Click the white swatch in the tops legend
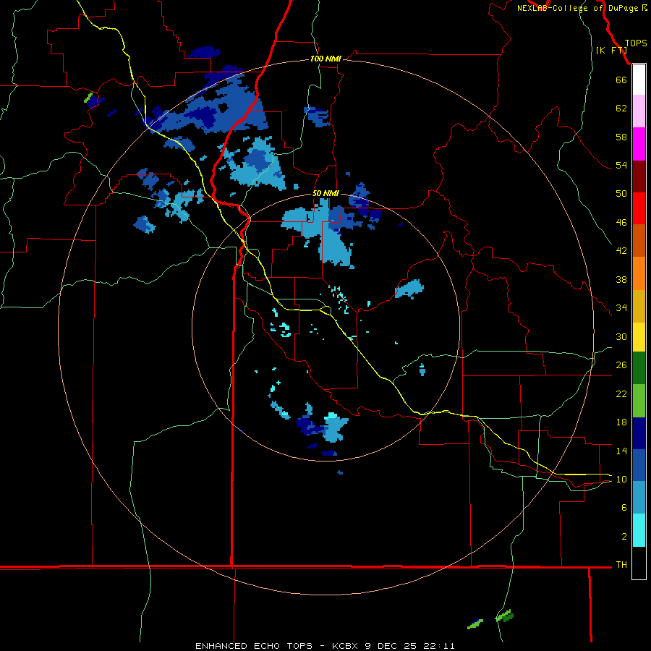The width and height of the screenshot is (651, 651). click(x=639, y=80)
